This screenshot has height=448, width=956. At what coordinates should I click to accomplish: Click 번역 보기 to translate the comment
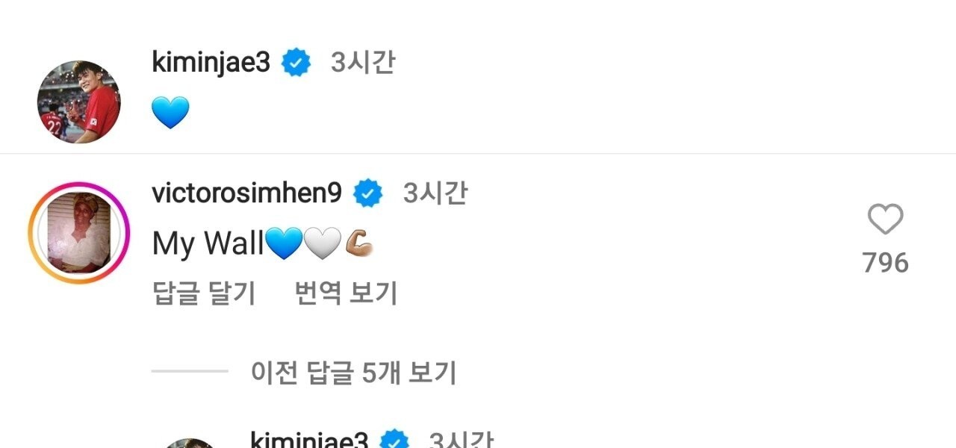(x=347, y=293)
